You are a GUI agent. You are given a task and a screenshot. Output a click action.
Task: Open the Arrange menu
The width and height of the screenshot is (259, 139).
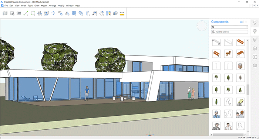click(53, 6)
